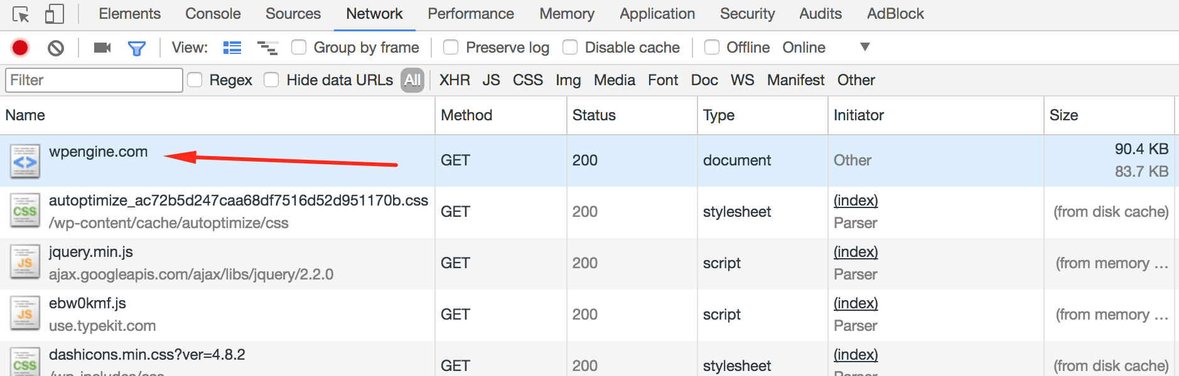Sort requests by the Status column header
The width and height of the screenshot is (1179, 376).
coord(594,115)
